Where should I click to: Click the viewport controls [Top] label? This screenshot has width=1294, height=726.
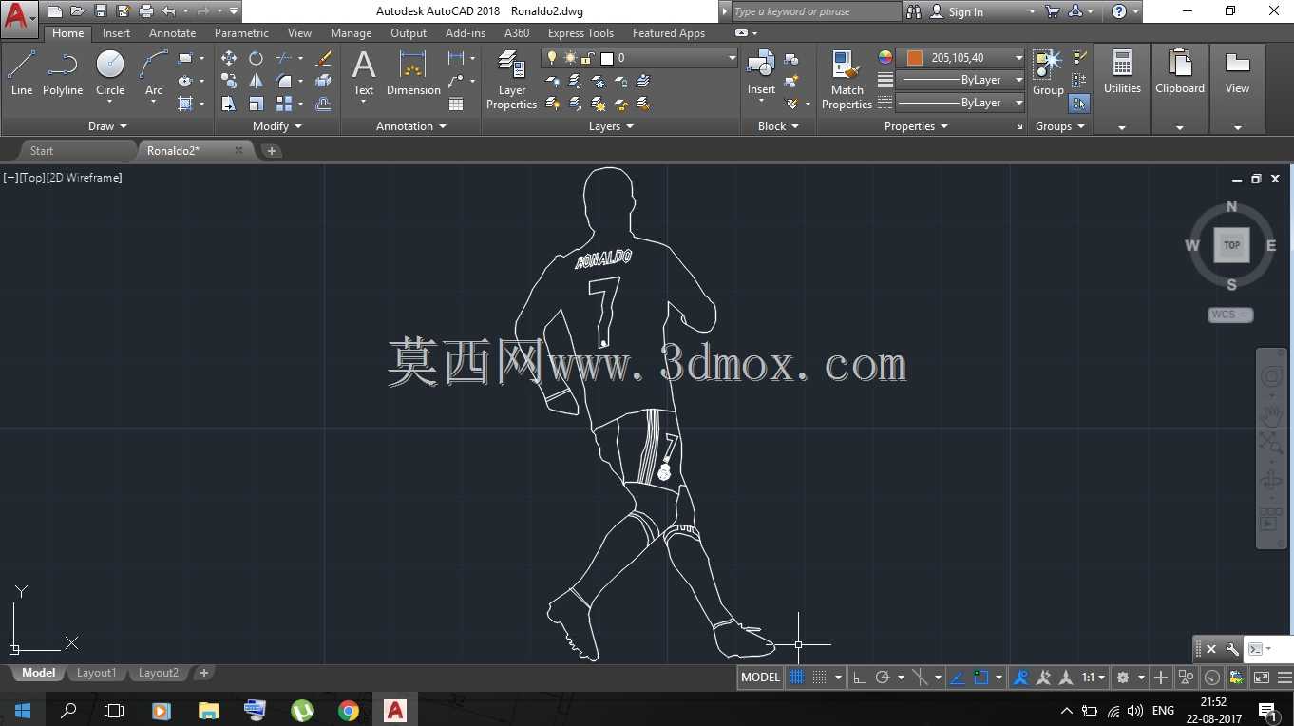coord(31,178)
